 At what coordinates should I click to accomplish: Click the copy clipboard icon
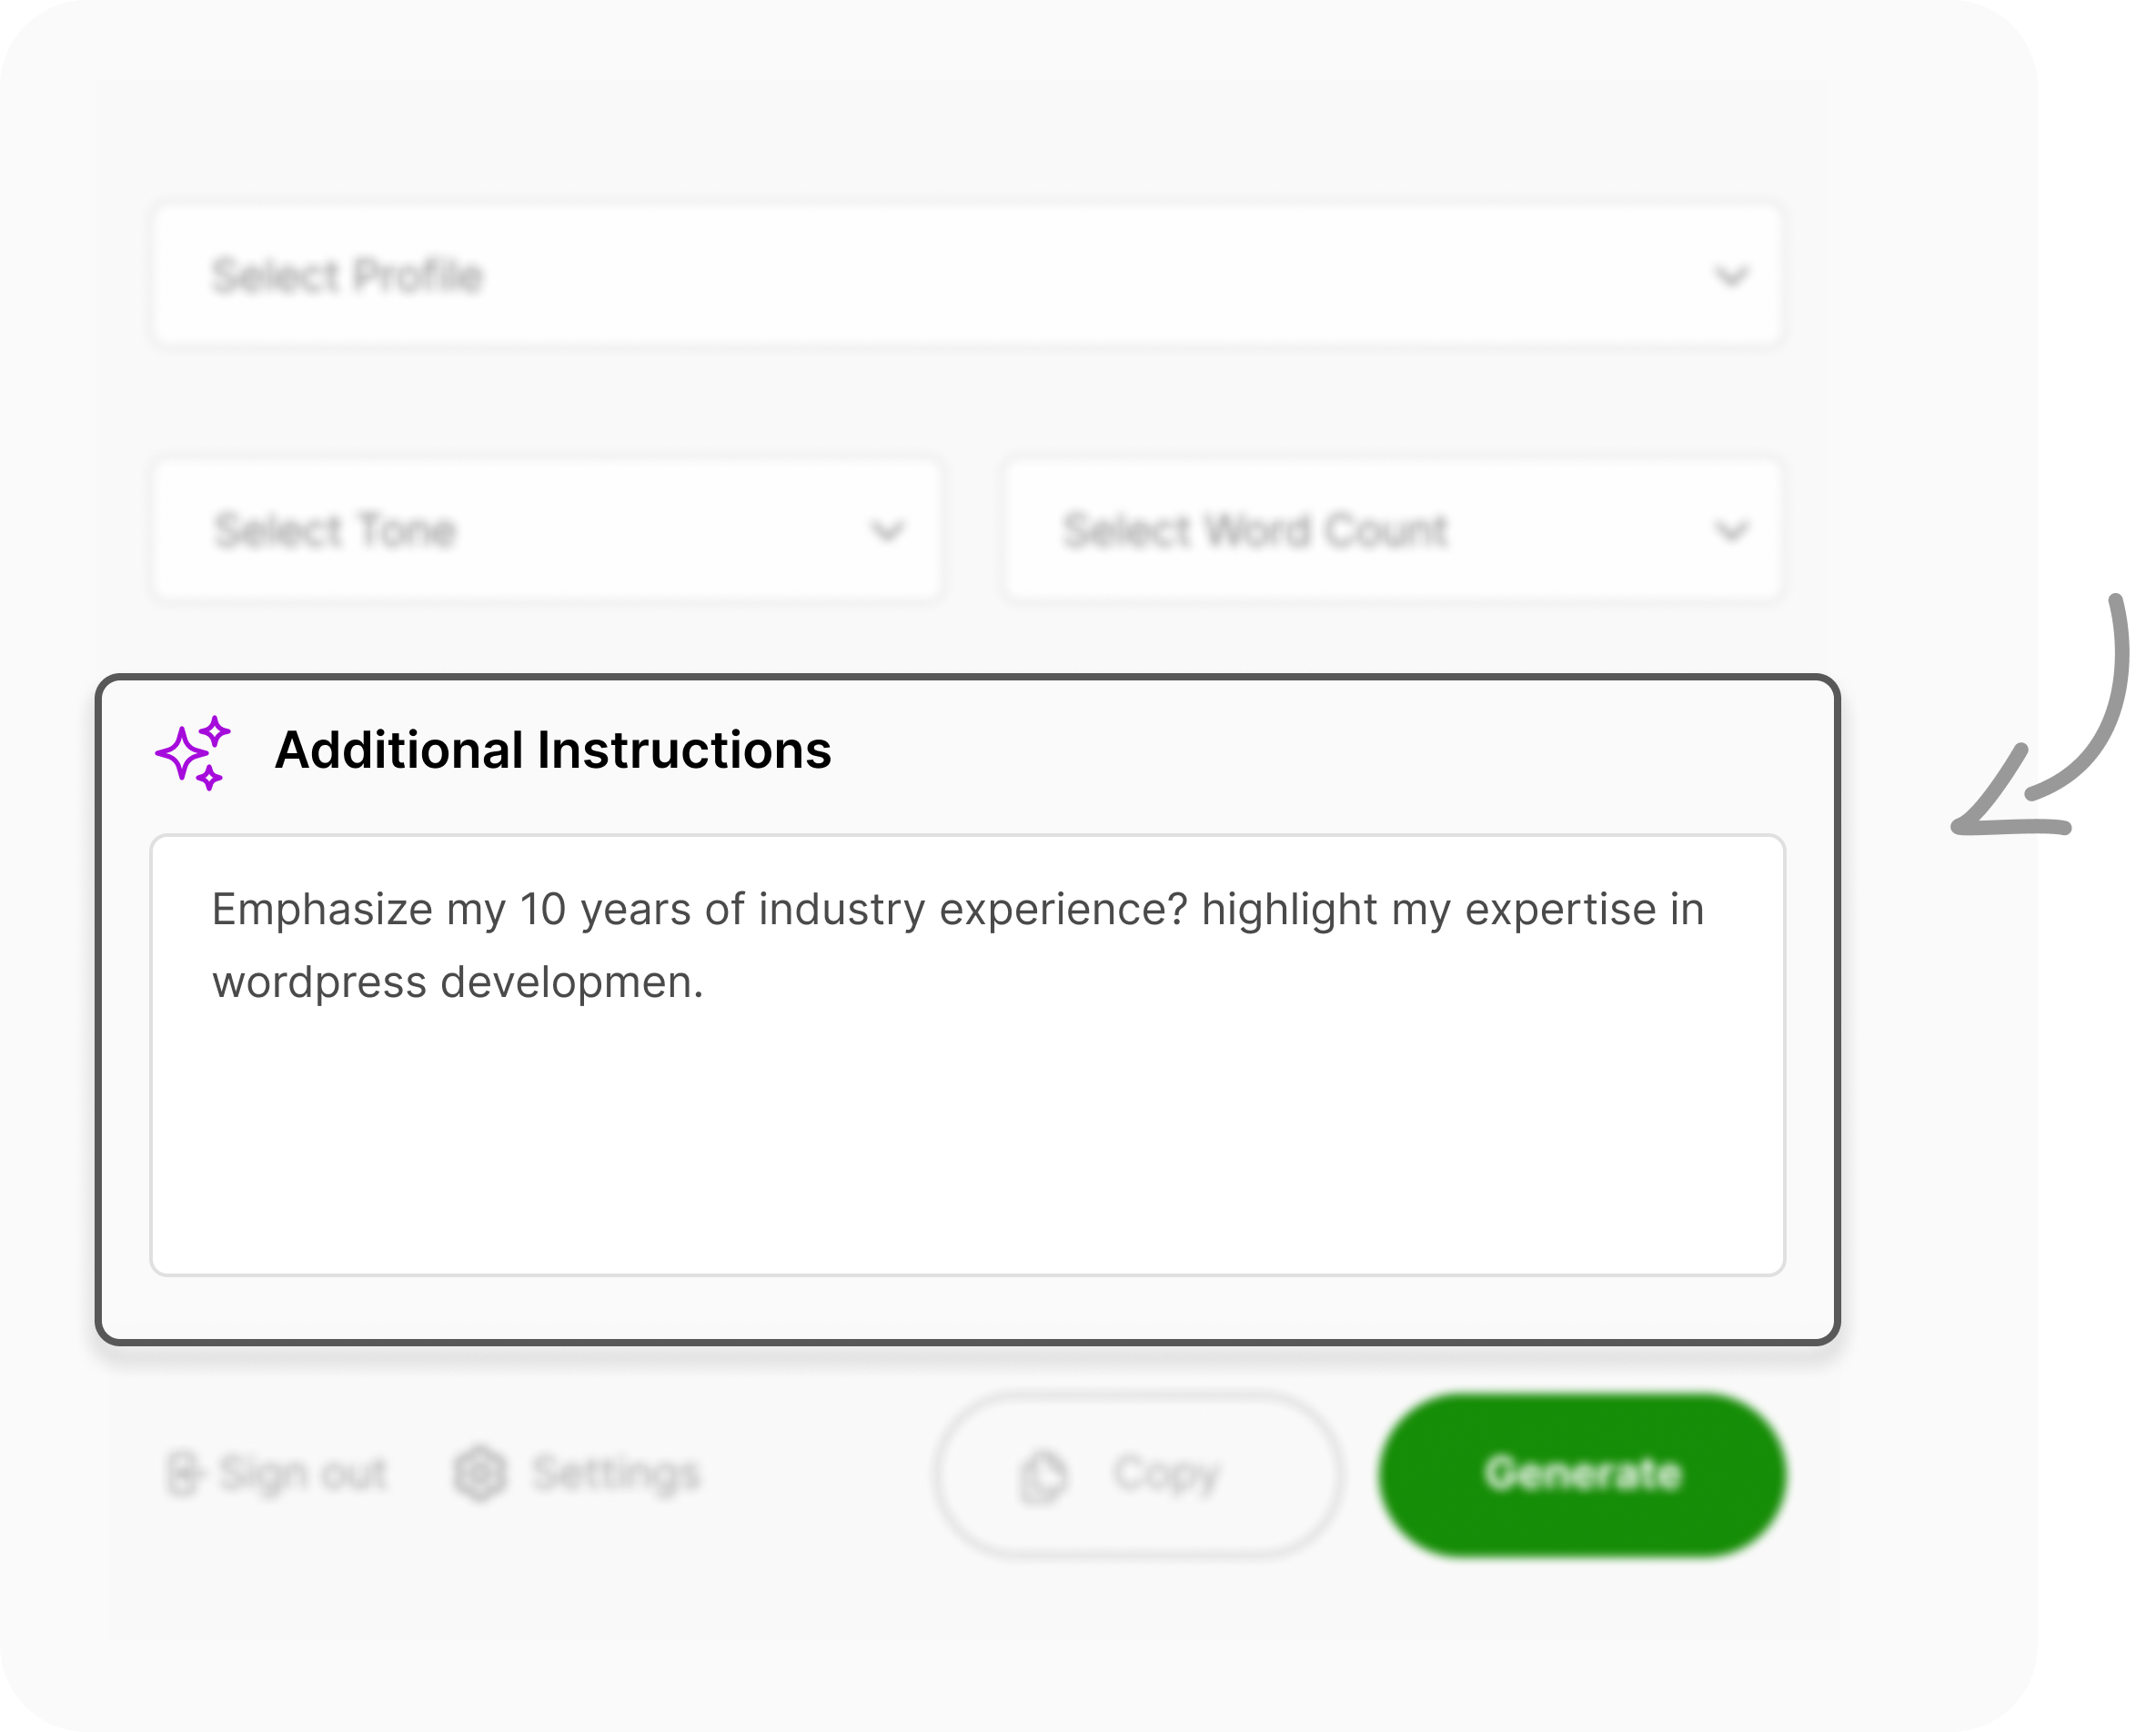tap(1043, 1476)
